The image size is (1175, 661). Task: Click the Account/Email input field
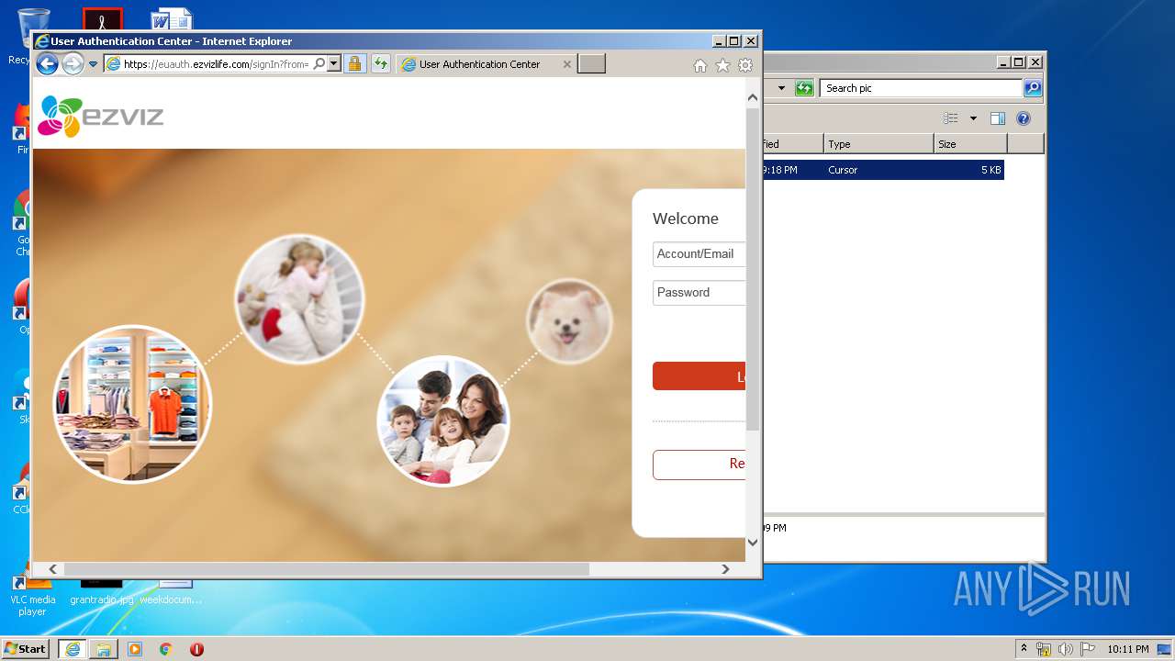699,254
